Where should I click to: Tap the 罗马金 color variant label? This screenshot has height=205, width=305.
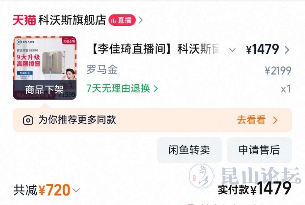click(x=102, y=70)
